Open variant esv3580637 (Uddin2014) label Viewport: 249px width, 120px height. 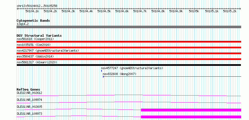[x=35, y=56]
